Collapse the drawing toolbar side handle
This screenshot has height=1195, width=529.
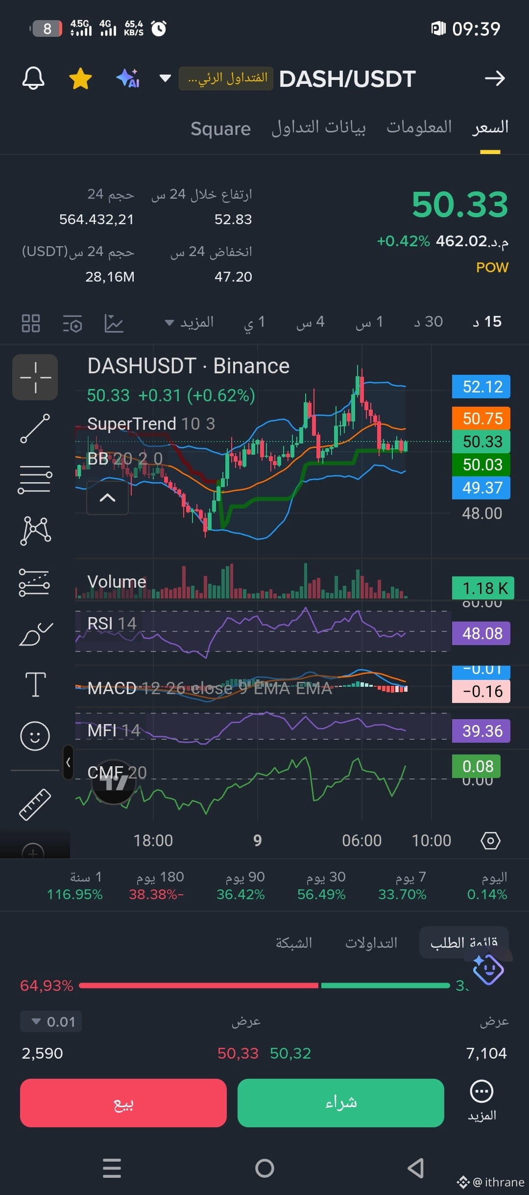[x=68, y=762]
